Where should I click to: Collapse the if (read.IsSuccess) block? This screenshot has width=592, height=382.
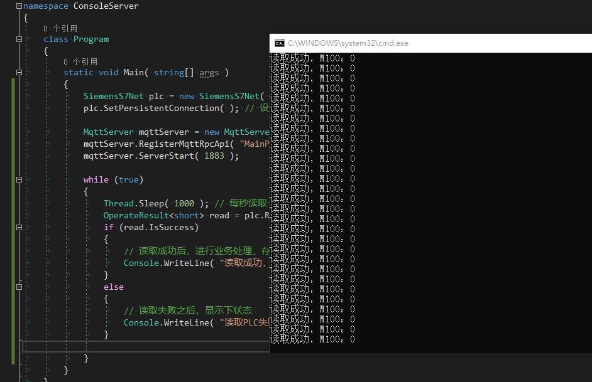coord(19,227)
